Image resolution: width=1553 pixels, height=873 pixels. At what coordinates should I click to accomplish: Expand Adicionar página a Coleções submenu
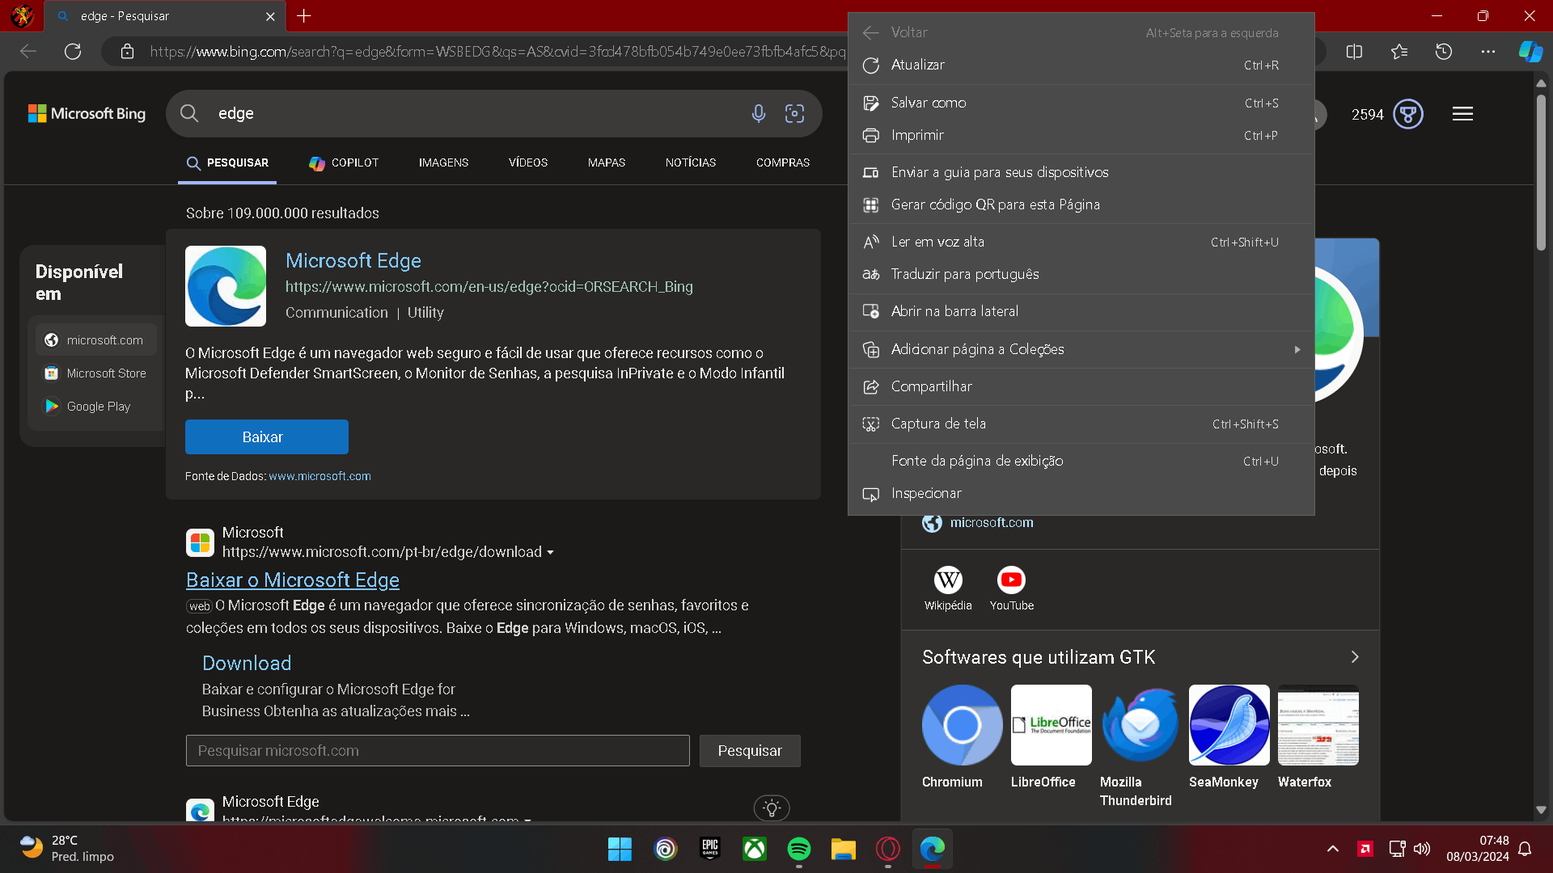click(1081, 349)
